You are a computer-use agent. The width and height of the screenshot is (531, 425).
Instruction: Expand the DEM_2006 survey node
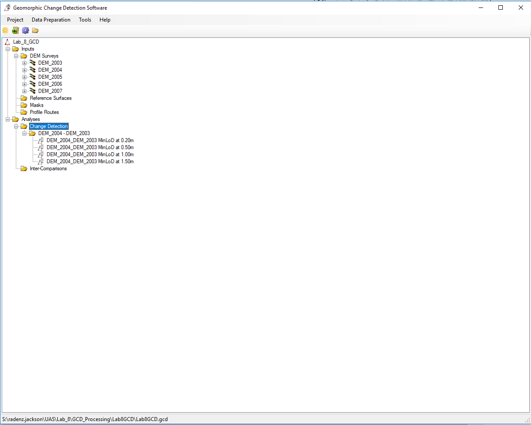click(x=24, y=84)
